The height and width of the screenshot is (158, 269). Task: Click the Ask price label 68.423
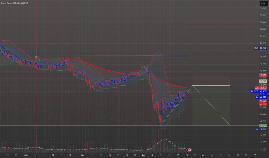click(261, 88)
